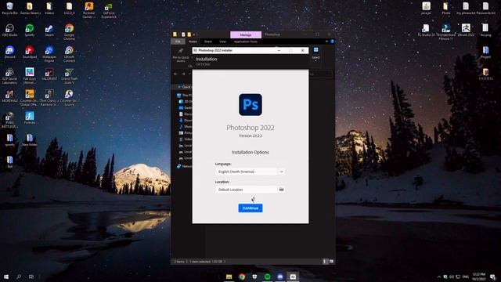501x282 pixels.
Task: Select the MORDHAU desktop shortcut
Action: pos(9,96)
